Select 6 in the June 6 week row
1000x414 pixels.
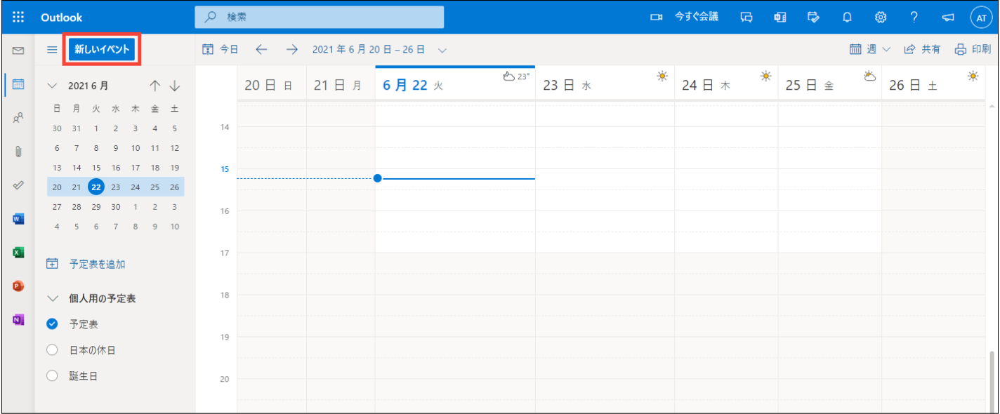(57, 148)
